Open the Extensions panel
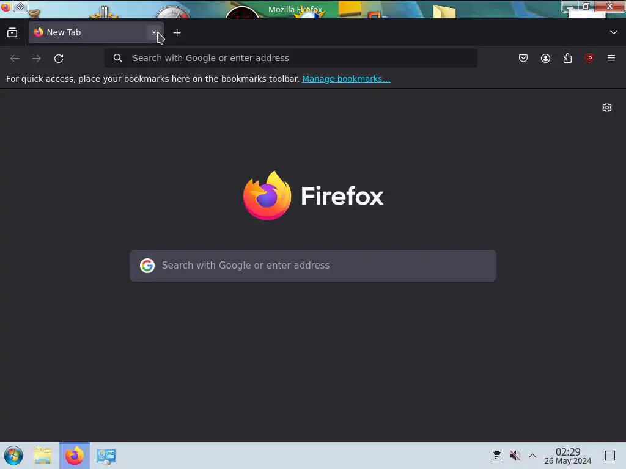626x469 pixels. 567,58
